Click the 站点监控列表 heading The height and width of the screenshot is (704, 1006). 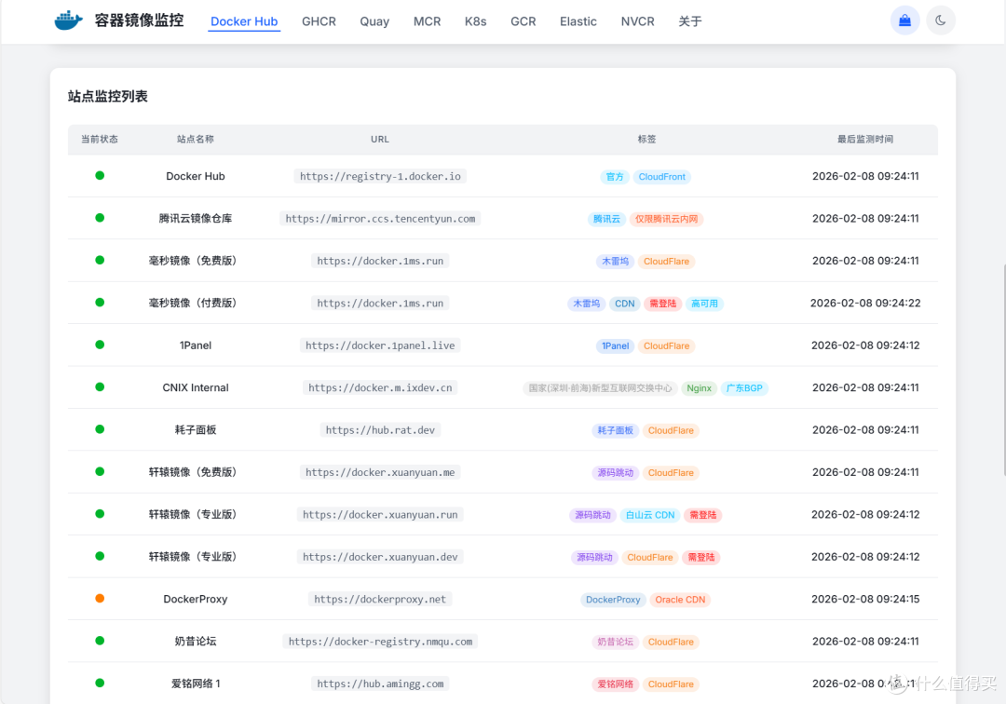108,96
